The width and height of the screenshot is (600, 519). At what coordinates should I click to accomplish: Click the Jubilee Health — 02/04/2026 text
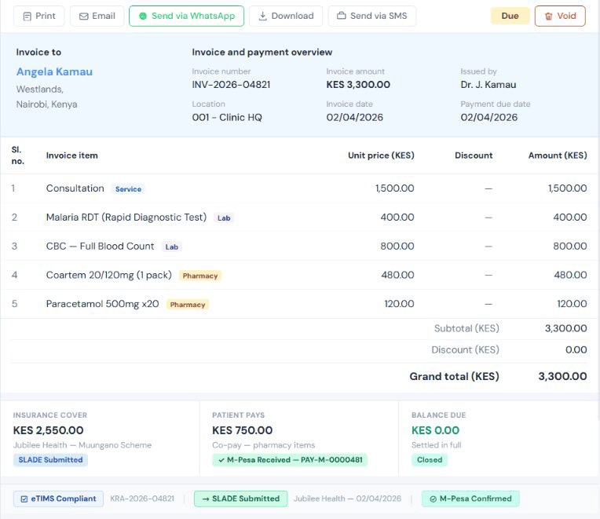(347, 499)
